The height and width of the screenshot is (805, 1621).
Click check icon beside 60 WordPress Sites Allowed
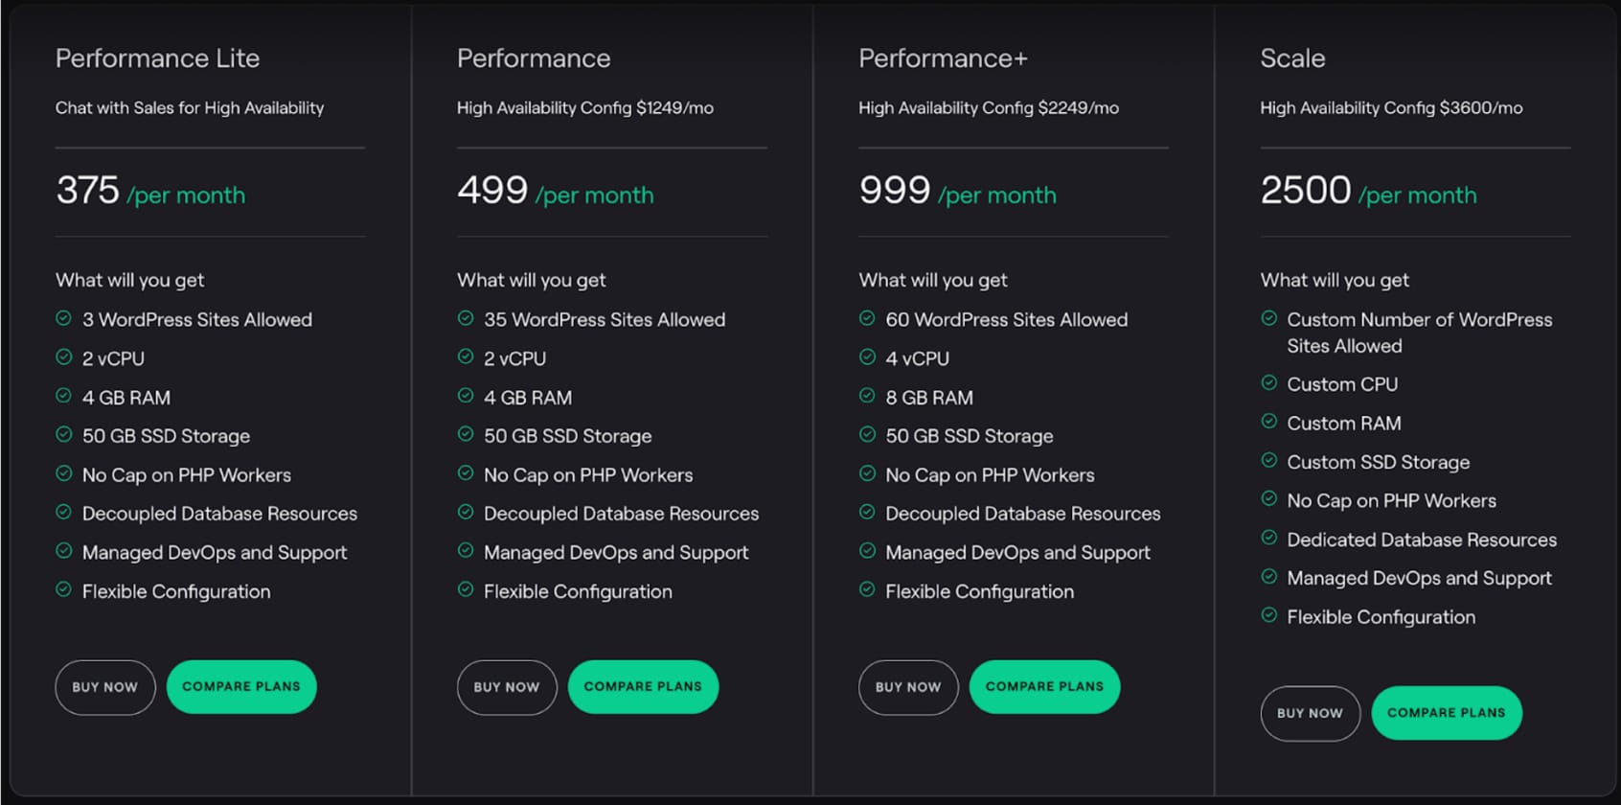pos(867,318)
